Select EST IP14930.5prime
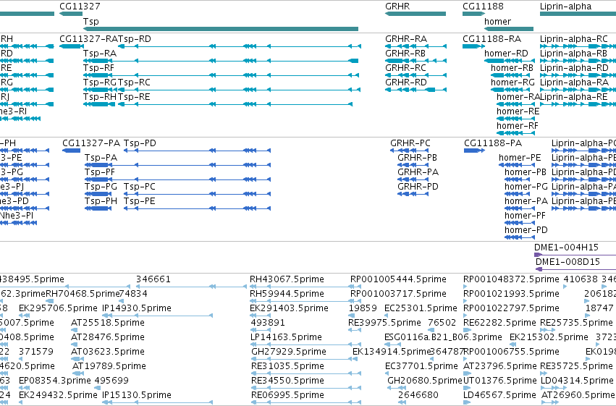The image size is (616, 406). [x=137, y=308]
